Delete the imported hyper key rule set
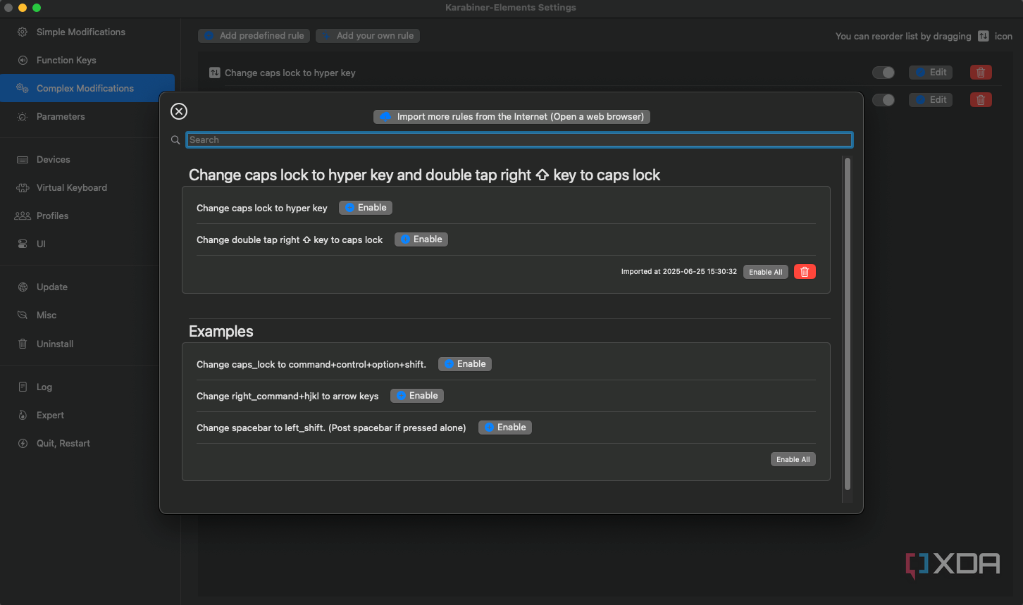Image resolution: width=1023 pixels, height=605 pixels. (x=805, y=272)
